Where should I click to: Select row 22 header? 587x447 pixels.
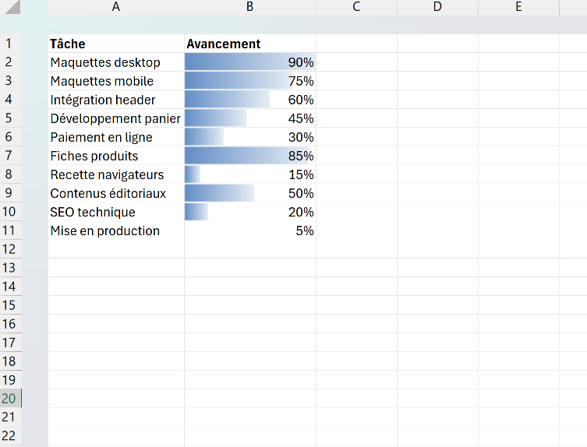10,436
